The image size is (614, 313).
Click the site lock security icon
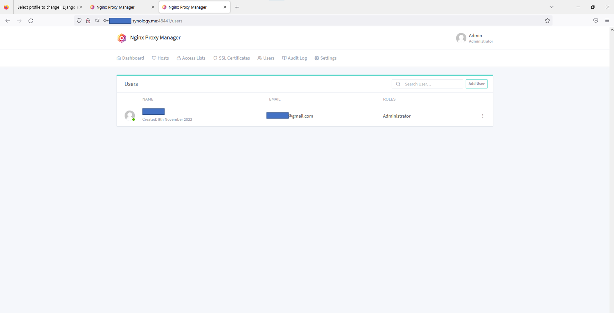click(x=88, y=21)
